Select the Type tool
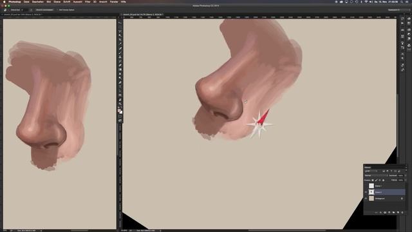The width and height of the screenshot is (412, 232). point(120,87)
